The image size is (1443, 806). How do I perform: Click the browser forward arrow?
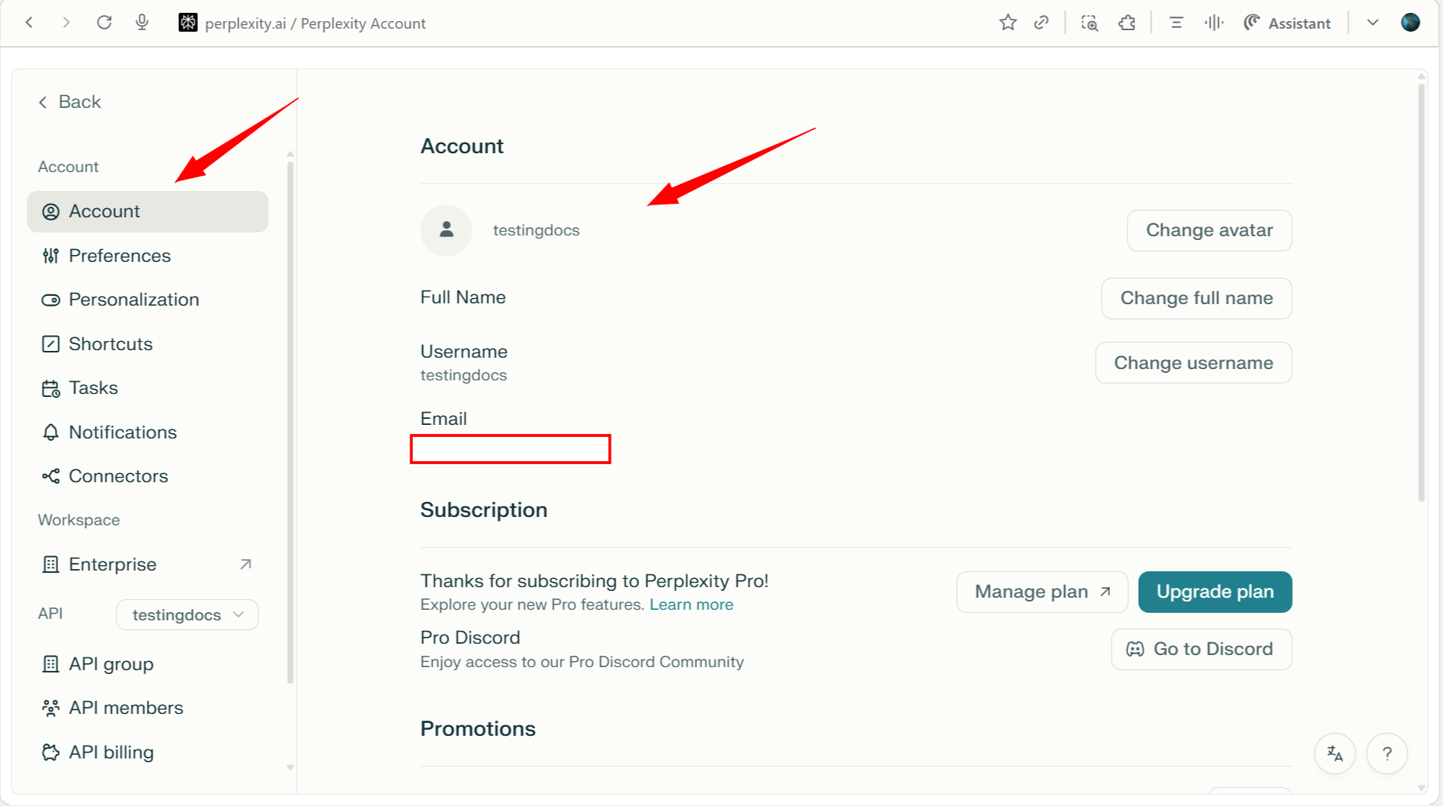[66, 23]
